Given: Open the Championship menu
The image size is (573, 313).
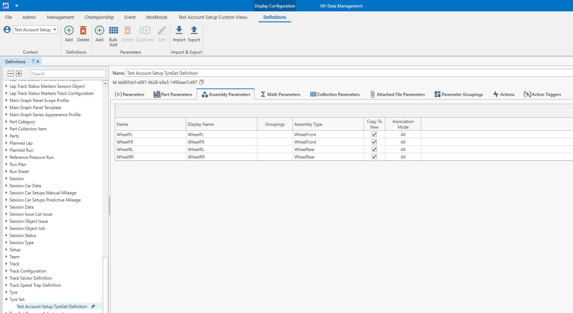Looking at the screenshot, I should click(99, 17).
